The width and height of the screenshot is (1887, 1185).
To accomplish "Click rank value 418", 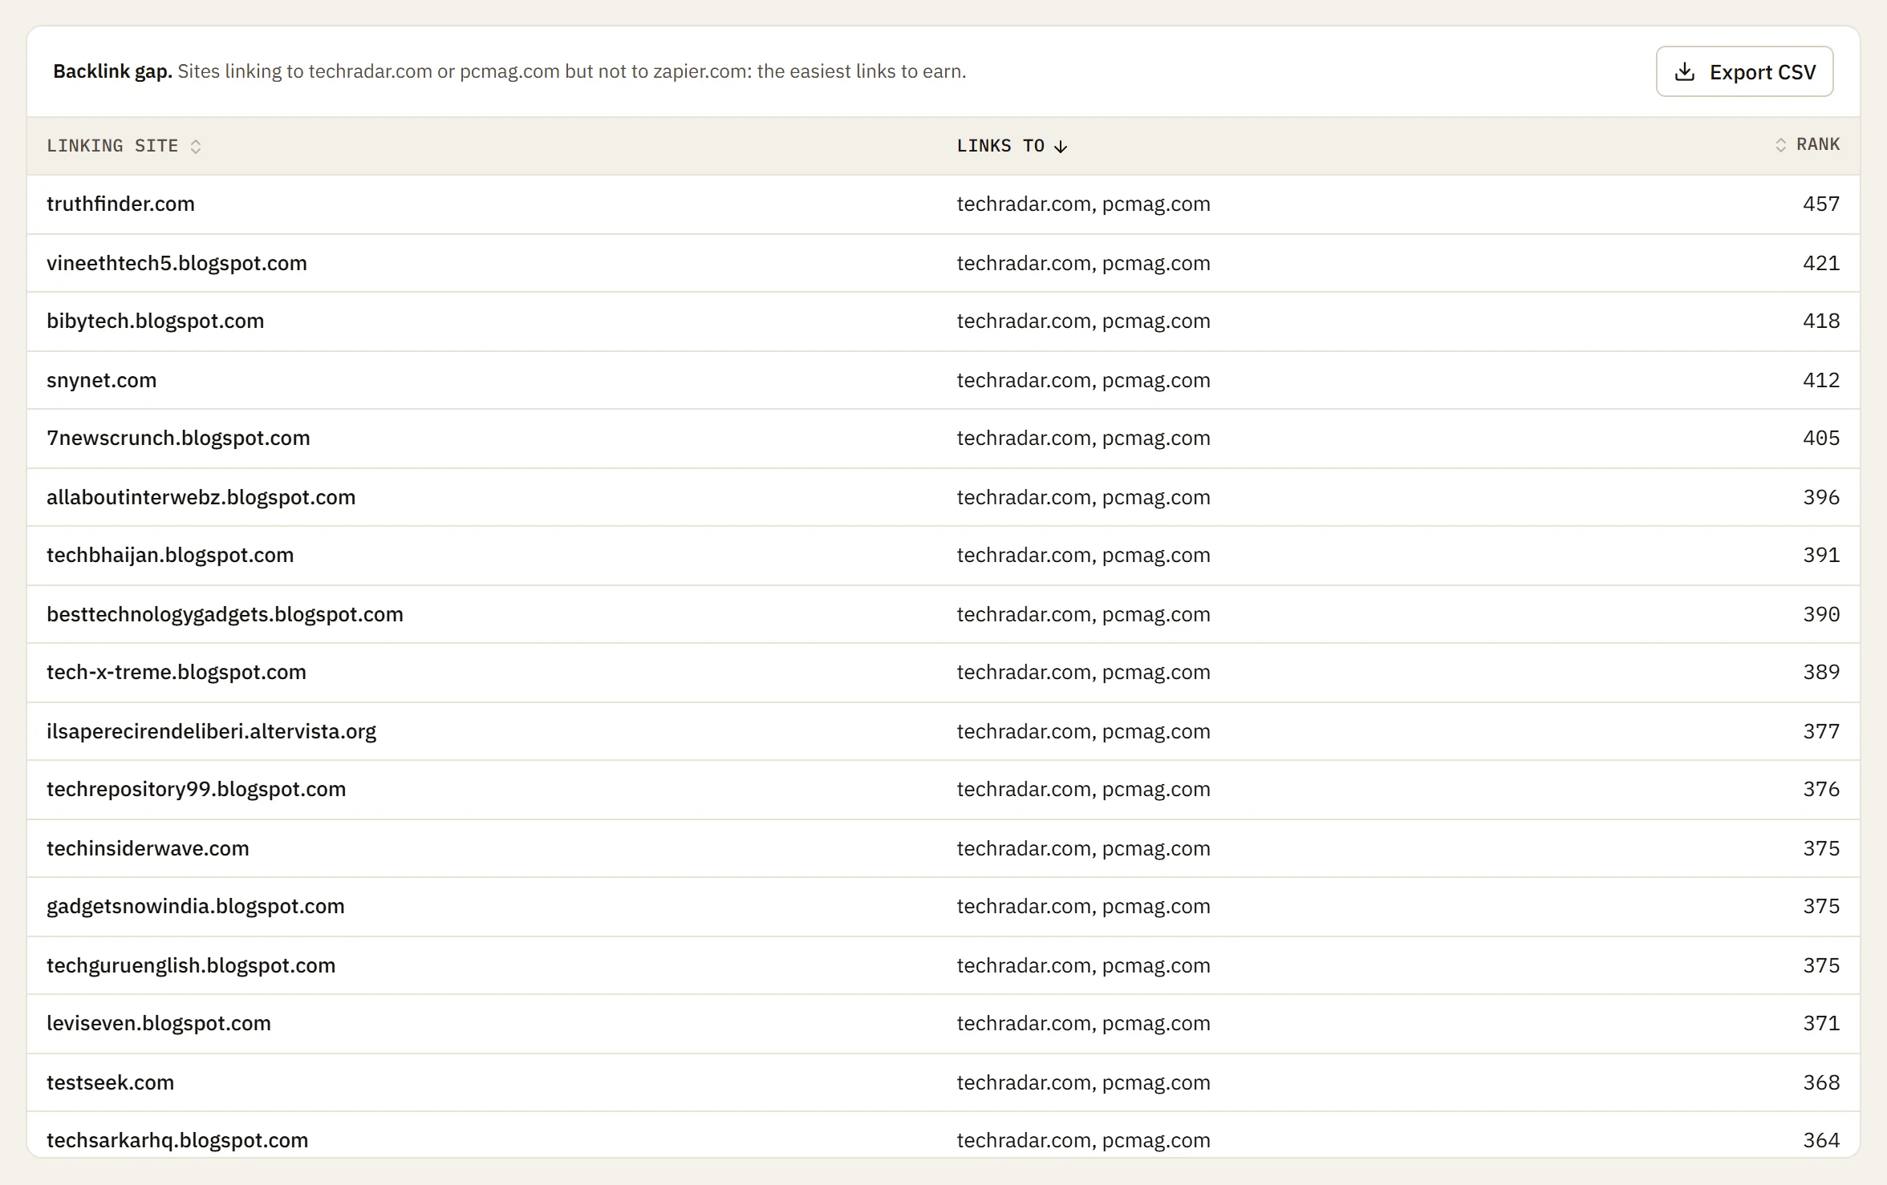I will [1821, 321].
